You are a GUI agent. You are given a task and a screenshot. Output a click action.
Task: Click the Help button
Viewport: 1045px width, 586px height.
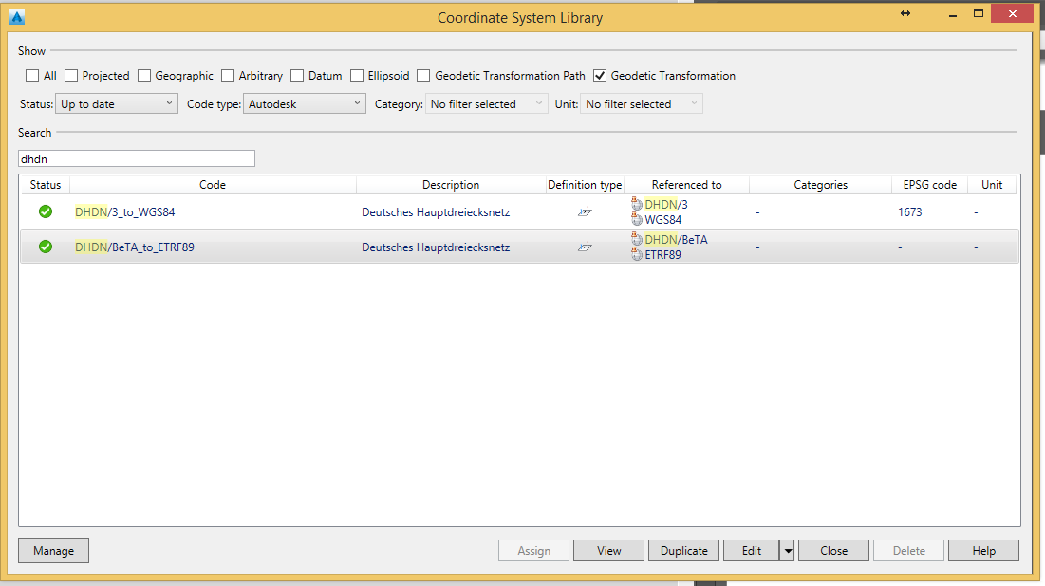point(983,551)
